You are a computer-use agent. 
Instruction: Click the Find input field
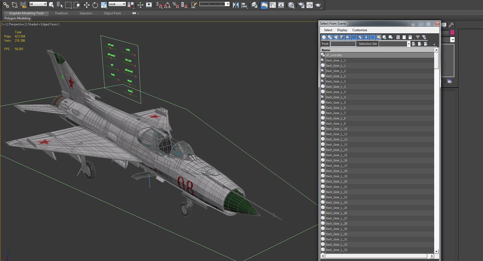pyautogui.click(x=343, y=44)
